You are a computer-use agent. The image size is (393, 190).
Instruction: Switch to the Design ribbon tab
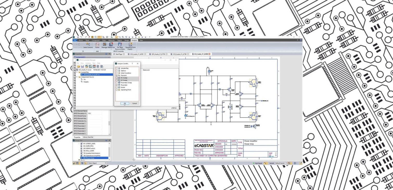127,40
